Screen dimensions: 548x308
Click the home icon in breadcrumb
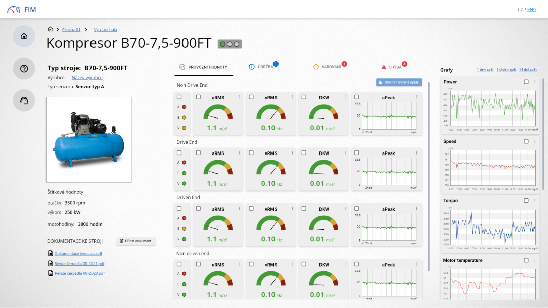[x=50, y=29]
